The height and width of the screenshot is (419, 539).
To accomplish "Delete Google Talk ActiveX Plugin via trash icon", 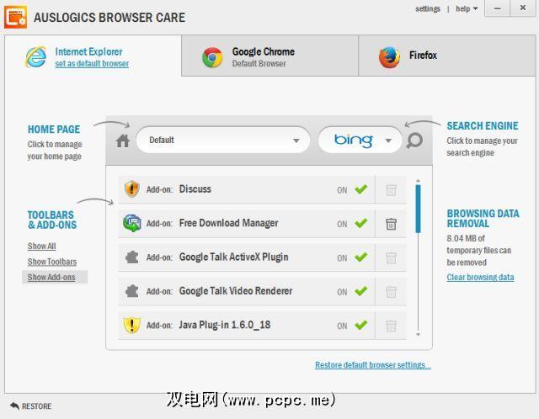I will coord(391,257).
